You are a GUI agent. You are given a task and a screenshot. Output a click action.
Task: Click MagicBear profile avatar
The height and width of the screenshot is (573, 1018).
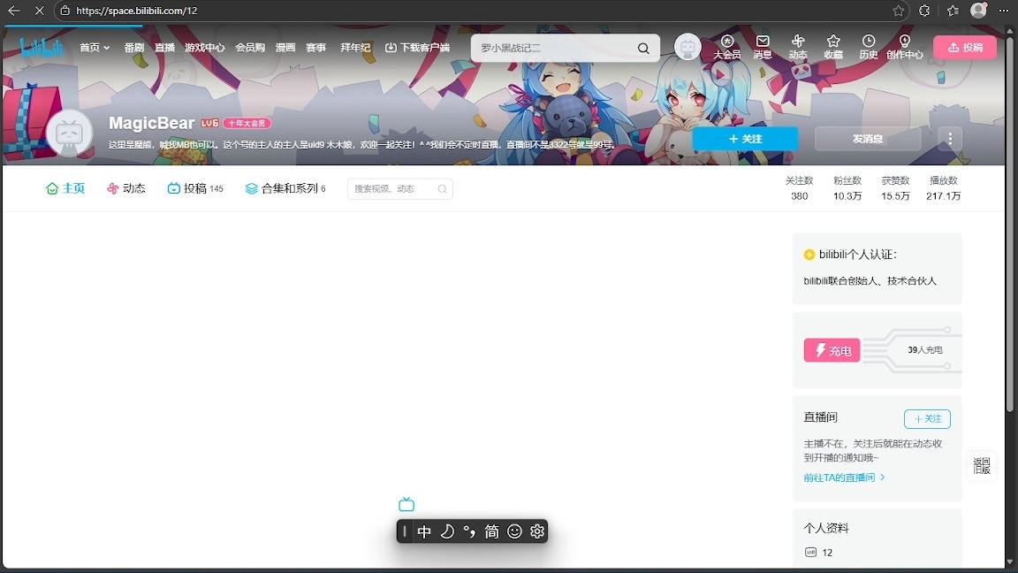[70, 134]
